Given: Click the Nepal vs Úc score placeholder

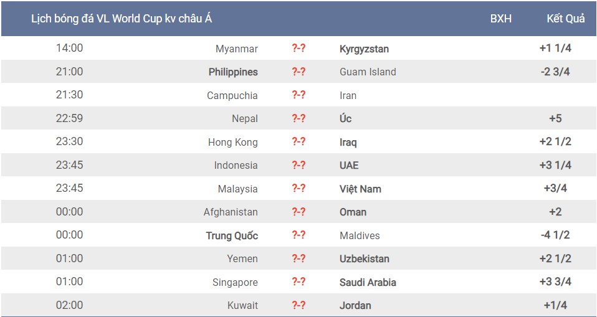Looking at the screenshot, I should (298, 118).
